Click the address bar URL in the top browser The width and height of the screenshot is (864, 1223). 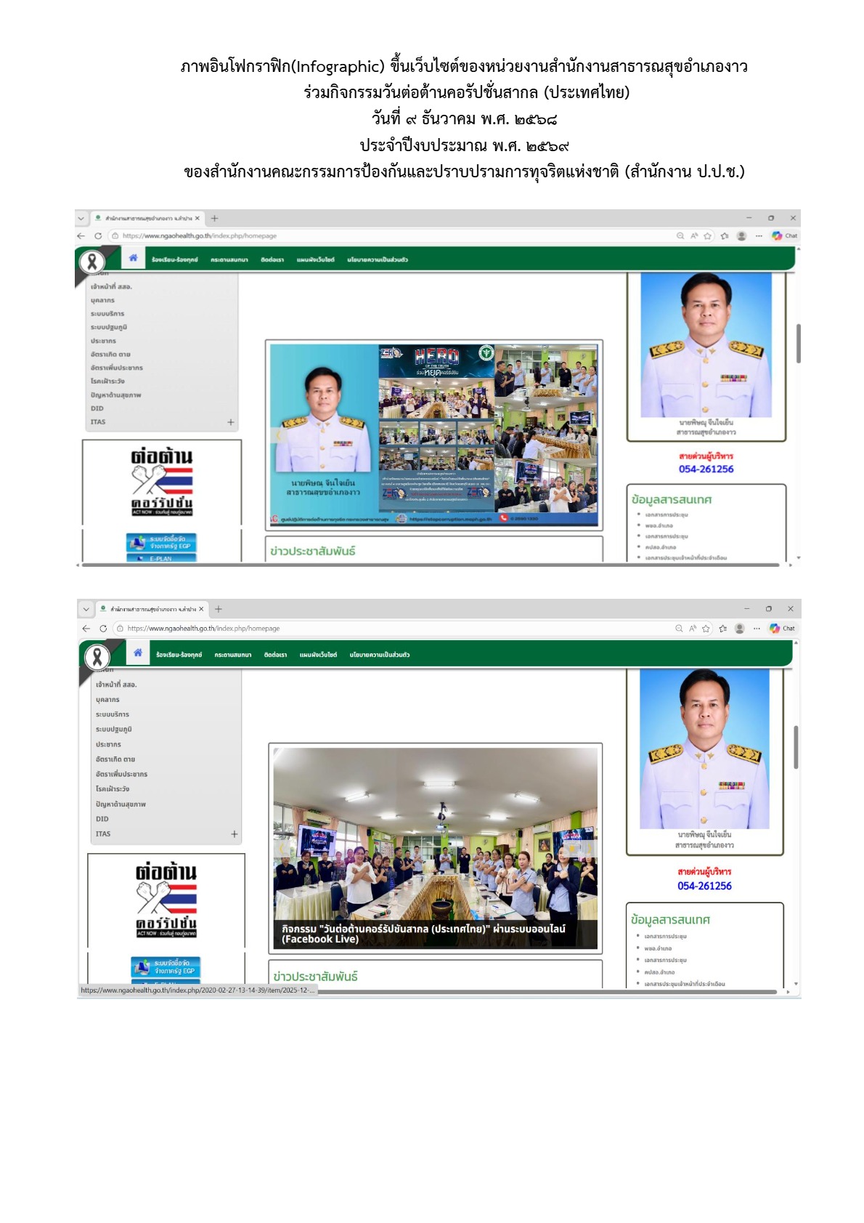click(x=200, y=236)
